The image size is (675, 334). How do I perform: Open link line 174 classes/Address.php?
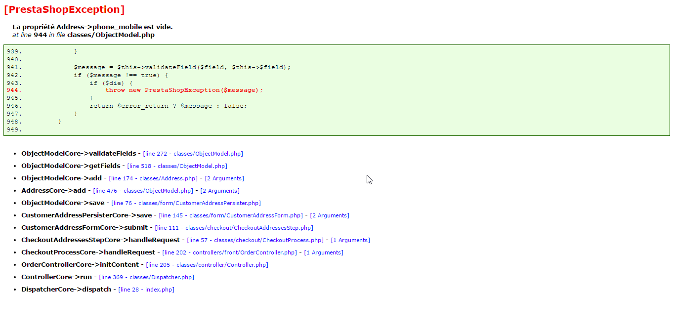click(x=153, y=178)
